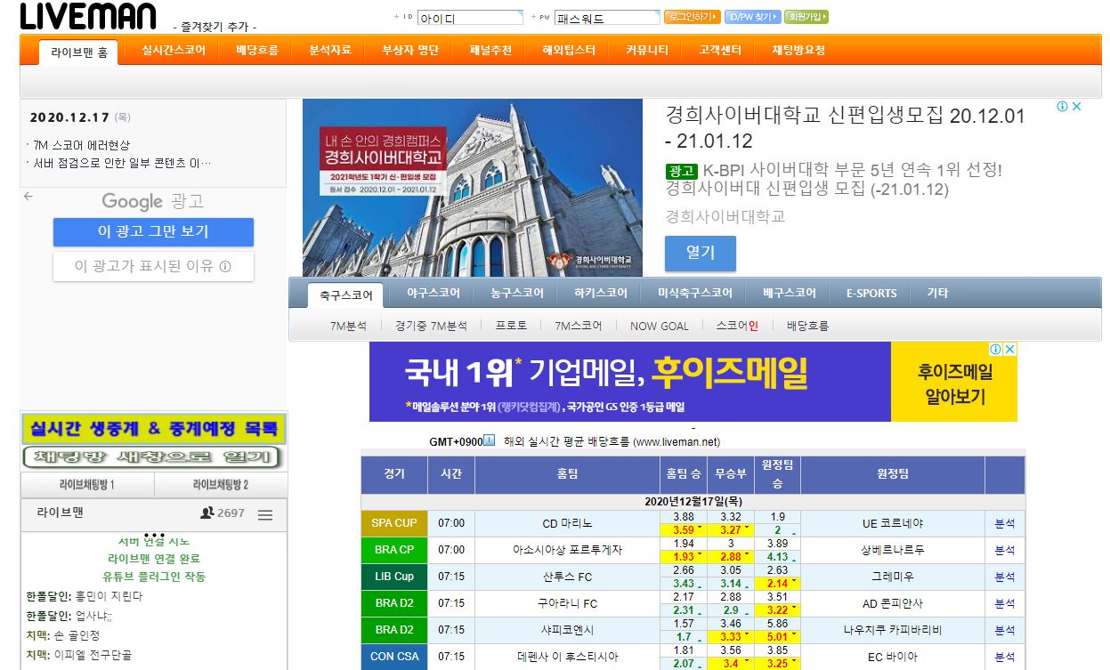This screenshot has width=1110, height=670.
Task: Open the 경희사이버대학교 신편입생모집 ad headline
Action: (846, 128)
